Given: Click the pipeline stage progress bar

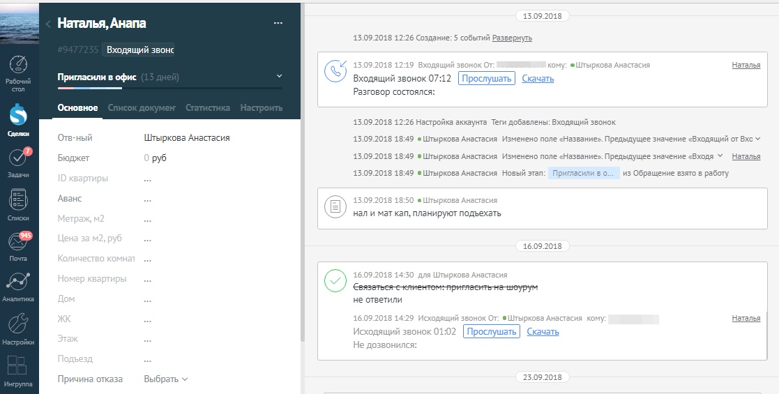Looking at the screenshot, I should [170, 89].
